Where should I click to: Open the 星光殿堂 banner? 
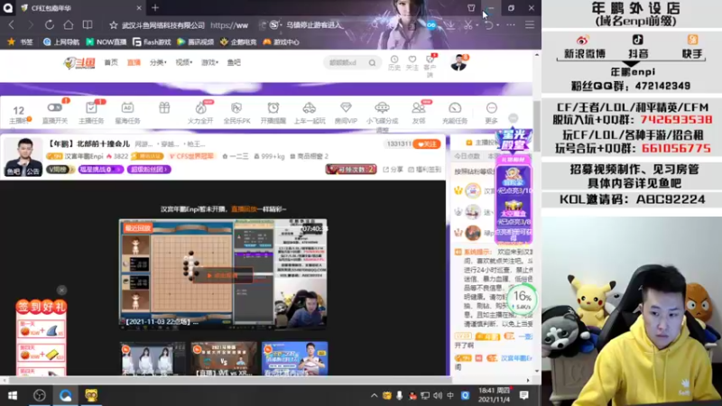tap(513, 141)
